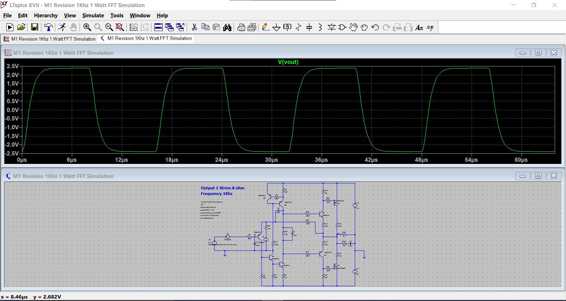Switch to the schematic document tab

pos(146,38)
